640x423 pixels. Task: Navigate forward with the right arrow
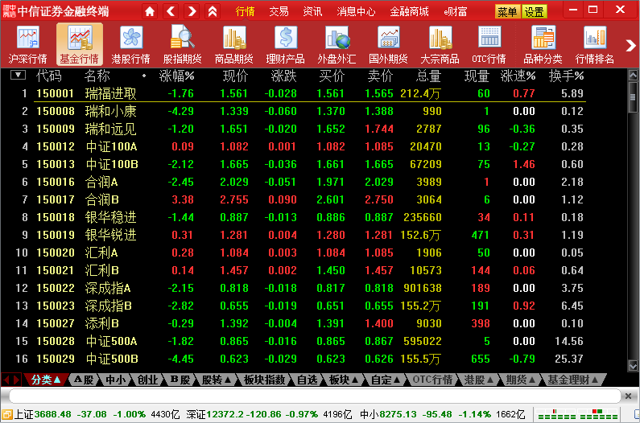[x=192, y=11]
